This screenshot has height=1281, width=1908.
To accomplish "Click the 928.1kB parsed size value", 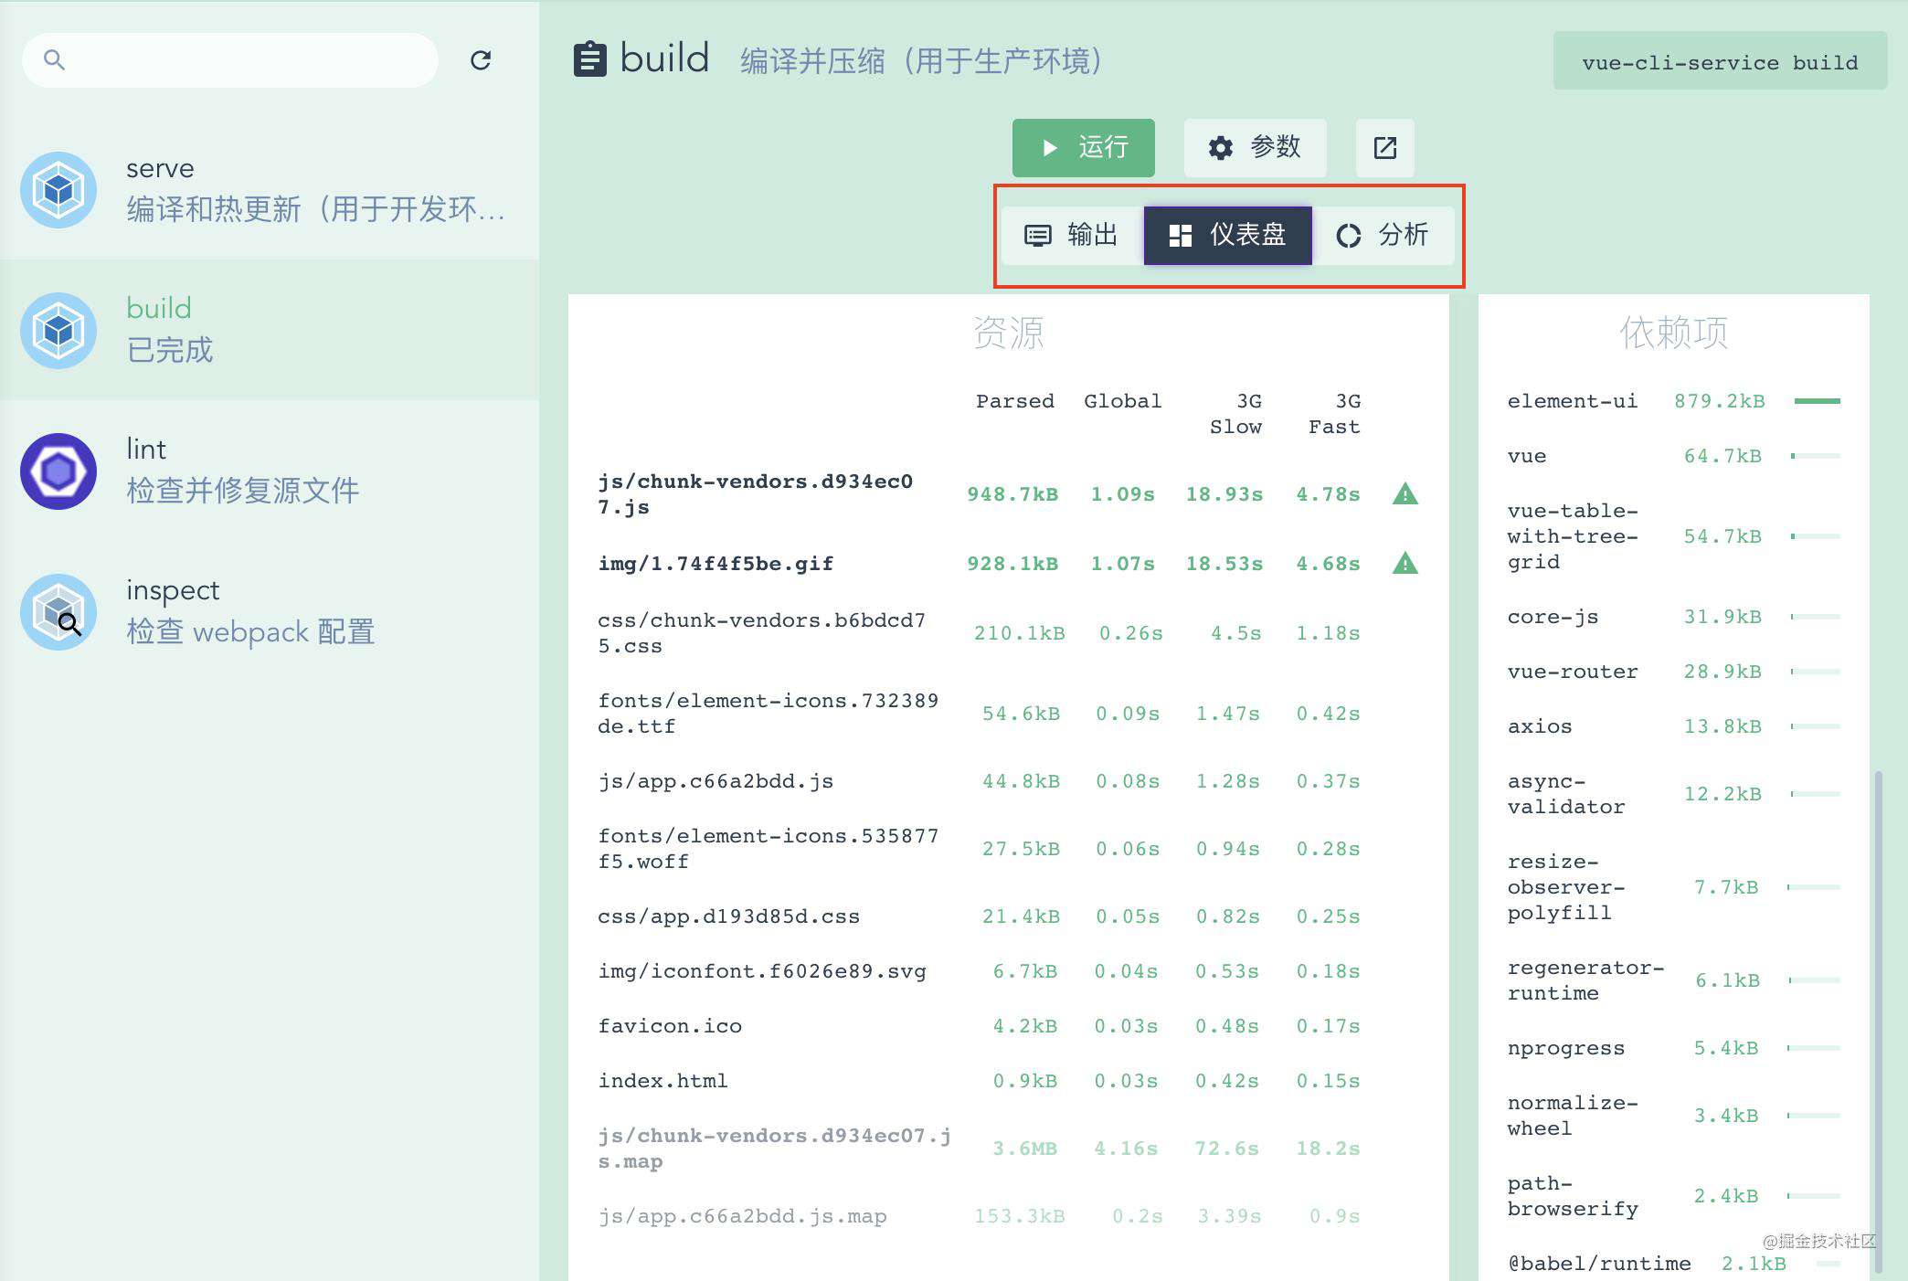I will click(1012, 564).
